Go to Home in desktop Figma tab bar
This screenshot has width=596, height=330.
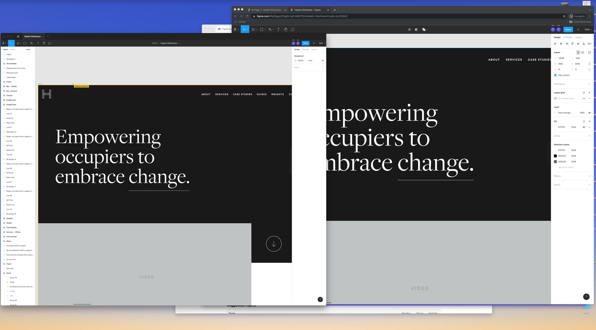pyautogui.click(x=18, y=37)
